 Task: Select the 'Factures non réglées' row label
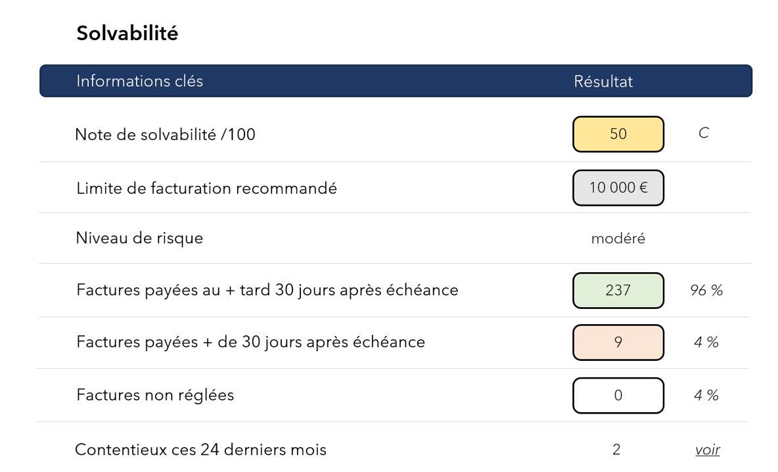pyautogui.click(x=155, y=395)
